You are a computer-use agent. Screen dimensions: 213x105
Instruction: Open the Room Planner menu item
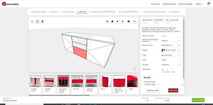click(186, 4)
